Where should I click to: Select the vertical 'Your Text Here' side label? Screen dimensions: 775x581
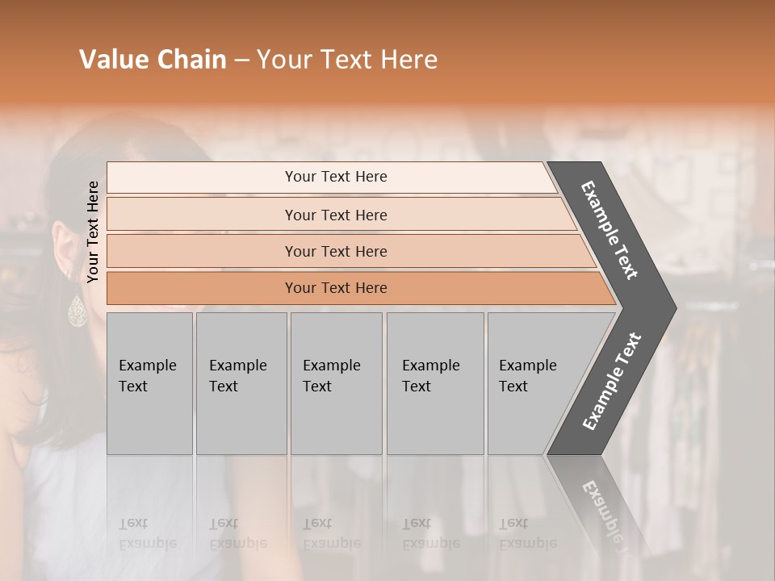[93, 232]
